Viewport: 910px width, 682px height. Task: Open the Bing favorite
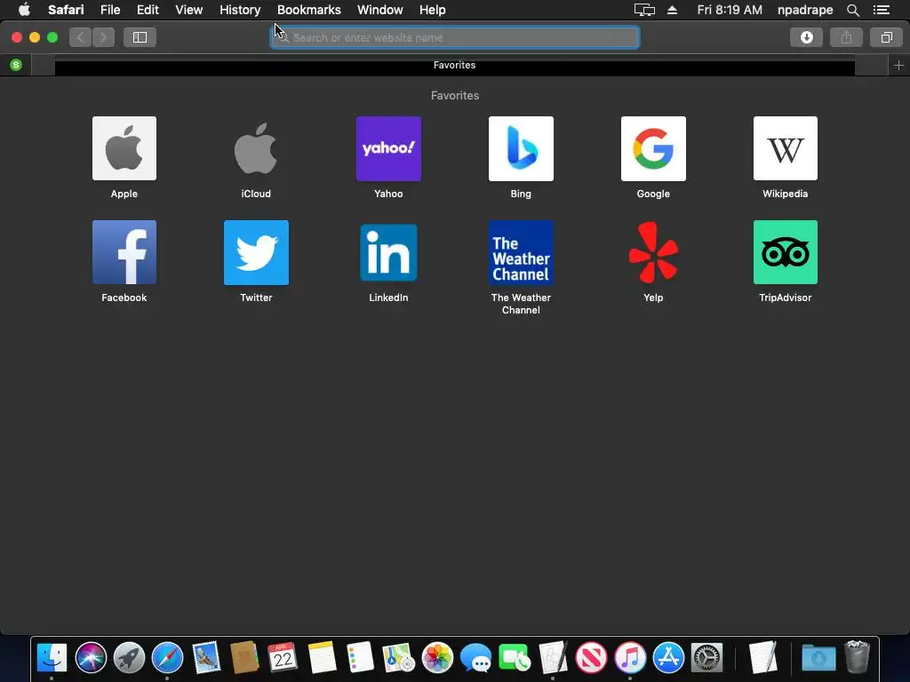pyautogui.click(x=521, y=148)
